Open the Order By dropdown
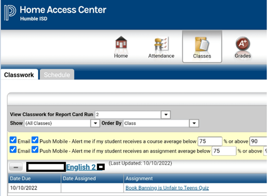Viewport: 271px width, 196px height. click(x=194, y=123)
